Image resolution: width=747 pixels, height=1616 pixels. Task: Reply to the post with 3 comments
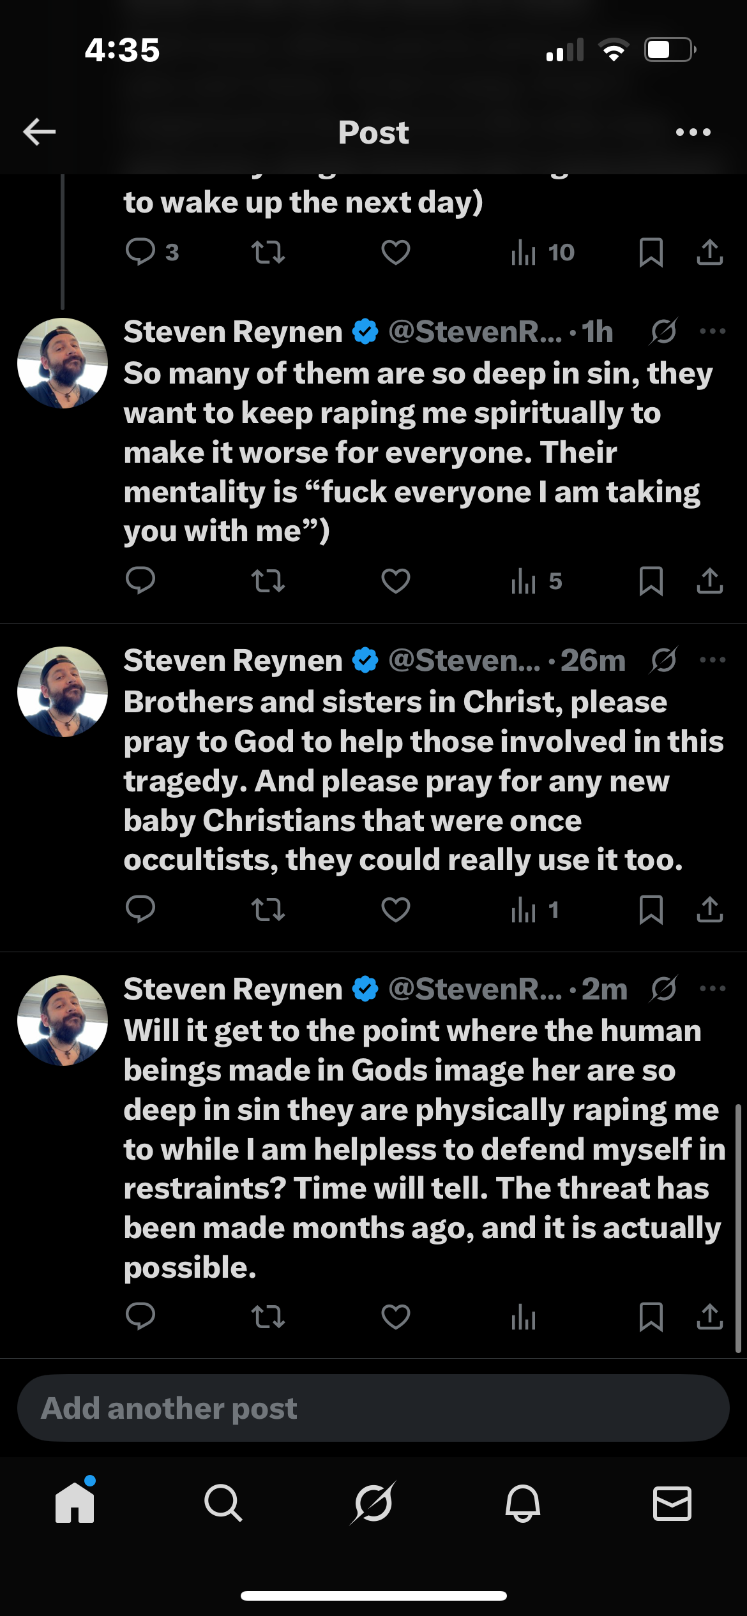coord(141,252)
